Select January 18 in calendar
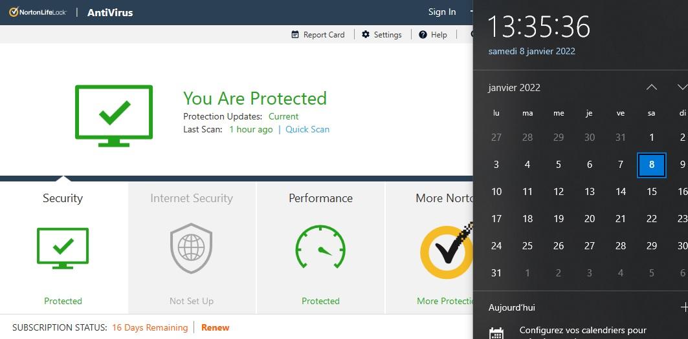688x339 pixels. click(527, 218)
